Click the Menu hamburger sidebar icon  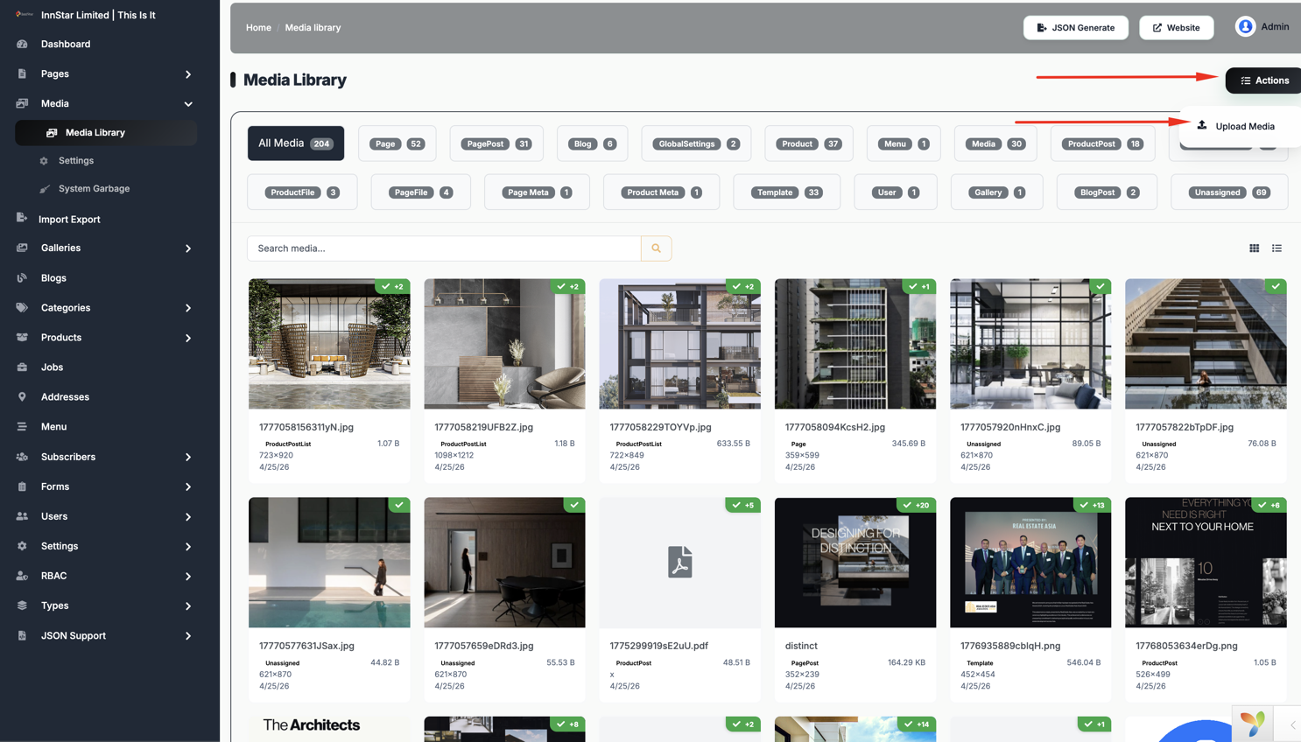coord(22,427)
